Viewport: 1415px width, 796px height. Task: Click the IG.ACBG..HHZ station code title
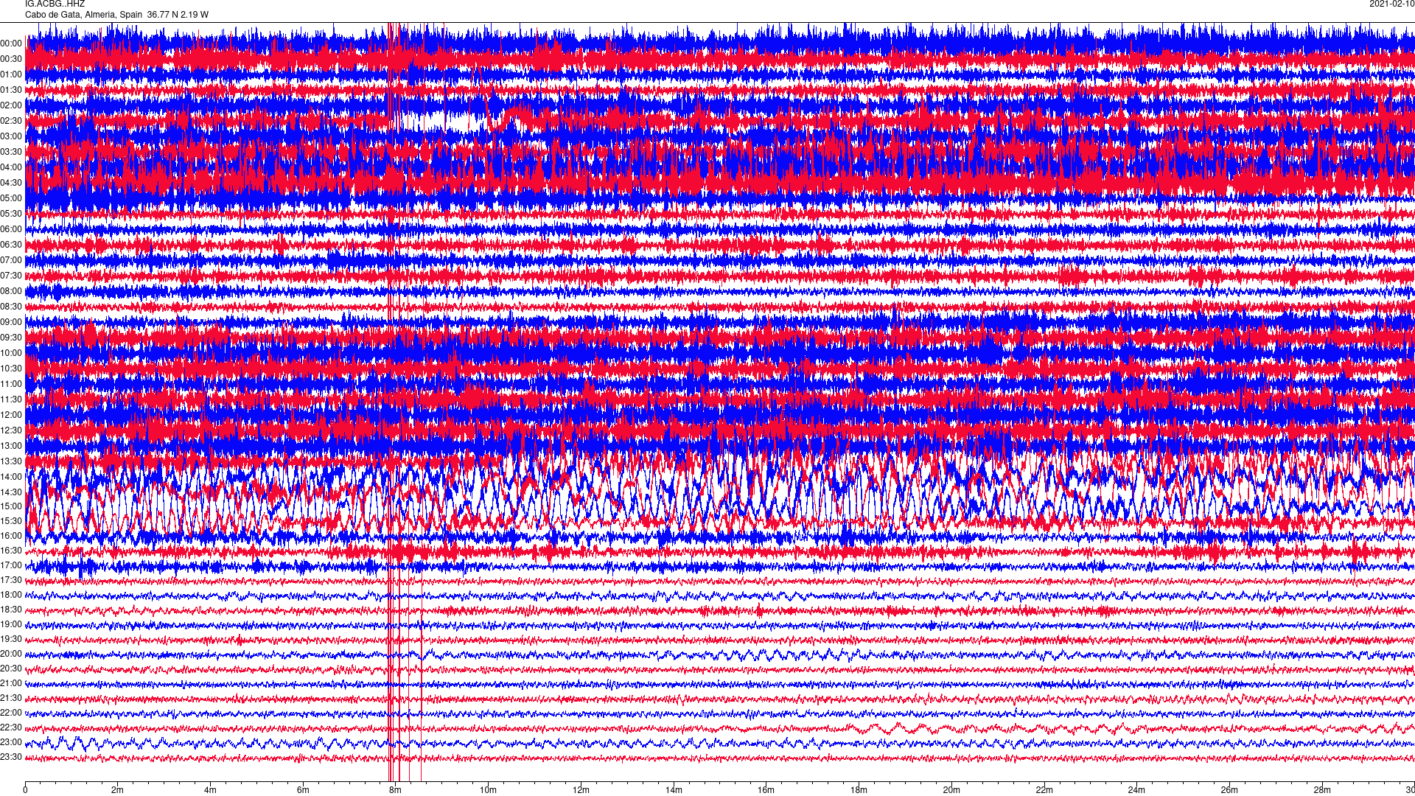click(x=55, y=4)
